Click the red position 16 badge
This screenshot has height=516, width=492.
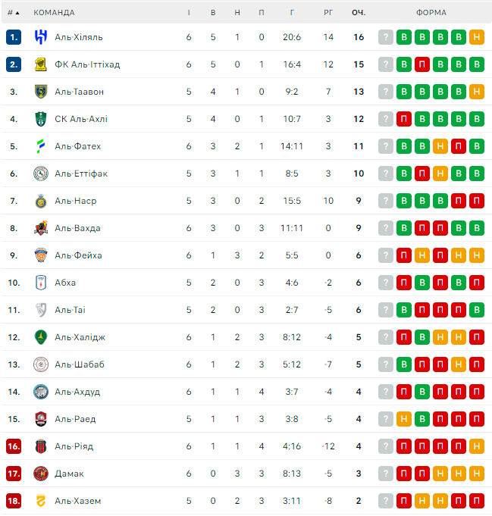pos(14,446)
